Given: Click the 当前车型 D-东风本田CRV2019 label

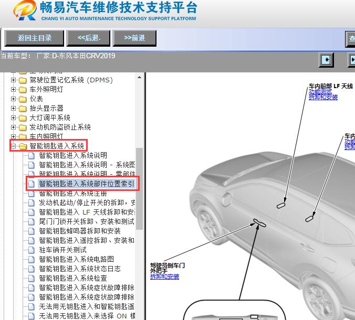Looking at the screenshot, I should click(58, 56).
